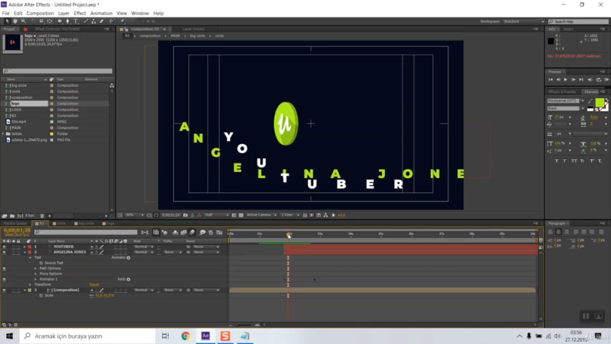Select the Hand tool

coord(15,21)
